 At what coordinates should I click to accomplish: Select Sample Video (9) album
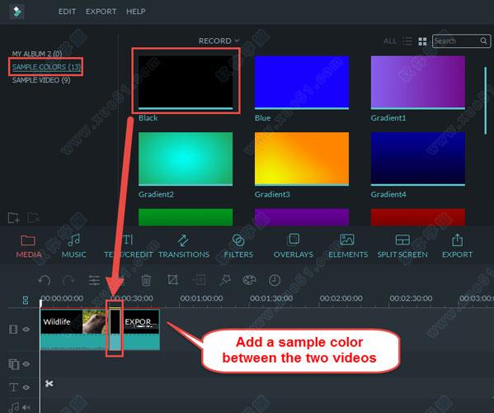[x=41, y=80]
